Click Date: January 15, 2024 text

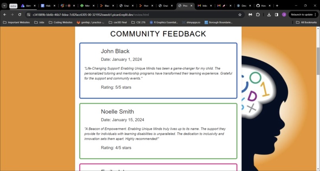pyautogui.click(x=122, y=120)
